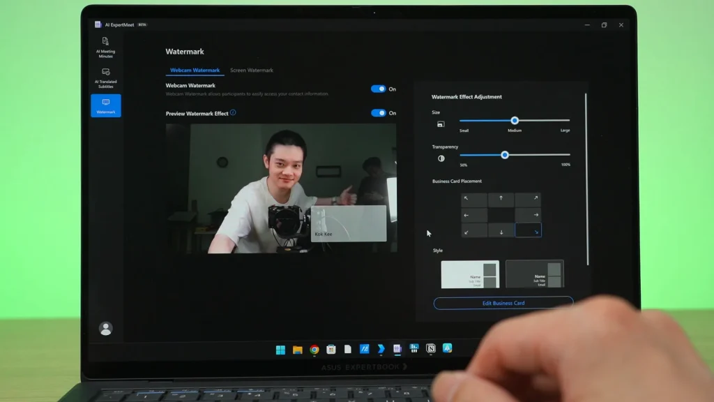Click the Edit Business Card button
Viewport: 714px width, 402px height.
point(503,303)
